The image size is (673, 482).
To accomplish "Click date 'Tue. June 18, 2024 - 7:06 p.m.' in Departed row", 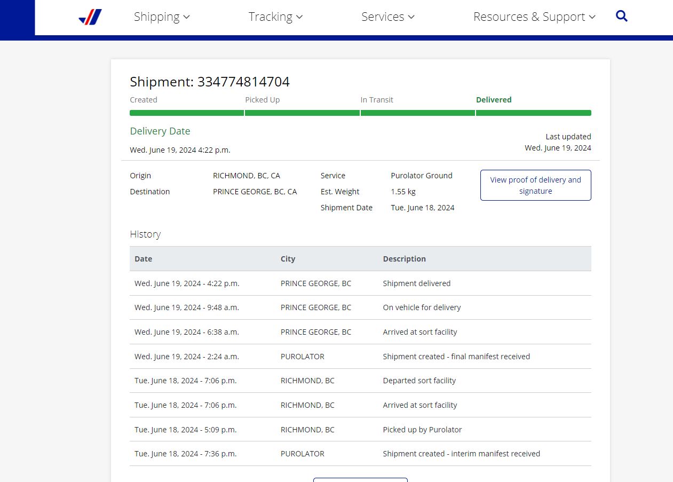I will (x=185, y=381).
